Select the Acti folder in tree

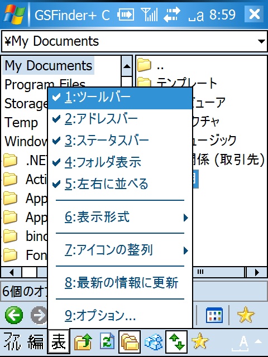(26, 179)
